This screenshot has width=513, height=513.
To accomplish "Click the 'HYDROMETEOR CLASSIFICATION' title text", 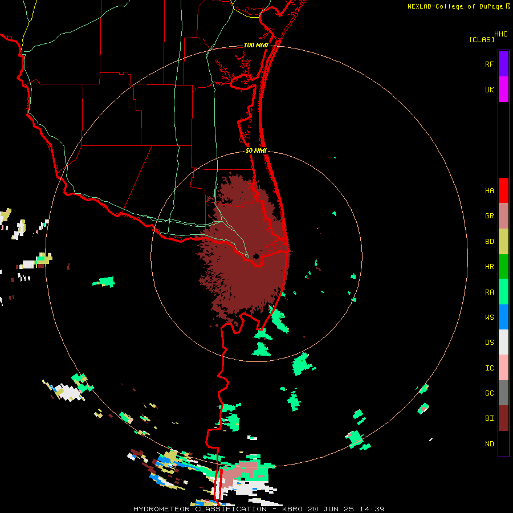I will tap(200, 509).
